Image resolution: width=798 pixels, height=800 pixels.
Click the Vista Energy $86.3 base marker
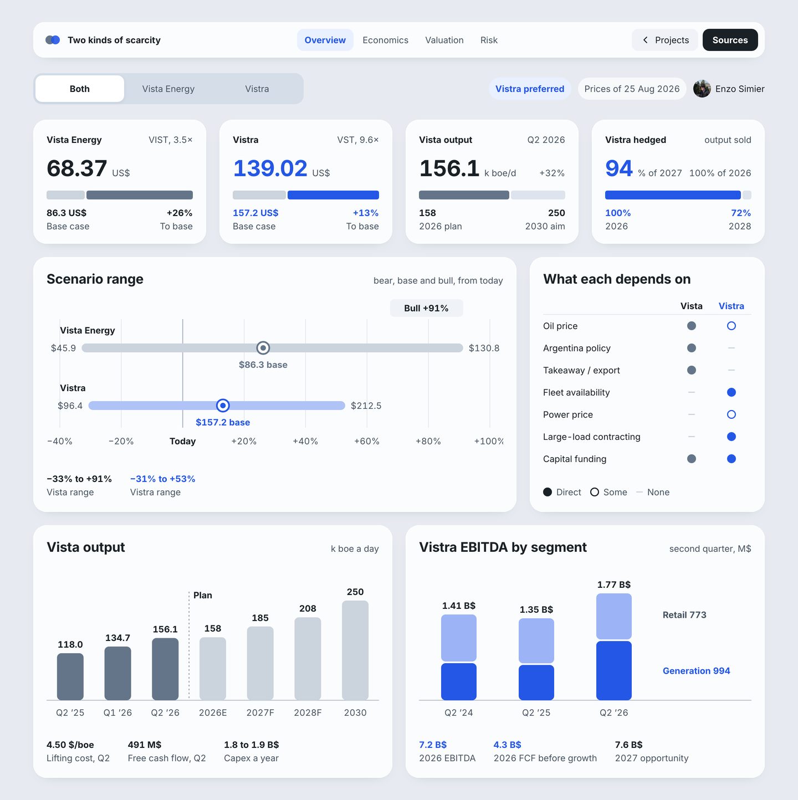[263, 348]
